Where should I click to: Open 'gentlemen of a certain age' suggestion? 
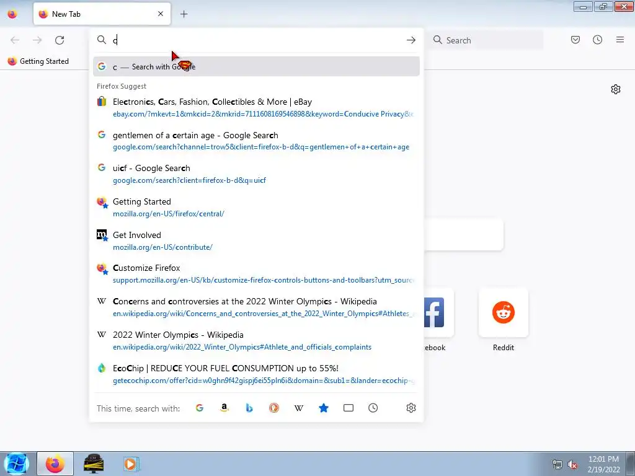pyautogui.click(x=256, y=141)
